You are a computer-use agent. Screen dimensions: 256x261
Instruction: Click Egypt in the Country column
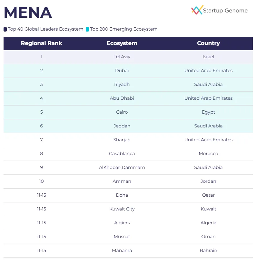click(x=208, y=112)
